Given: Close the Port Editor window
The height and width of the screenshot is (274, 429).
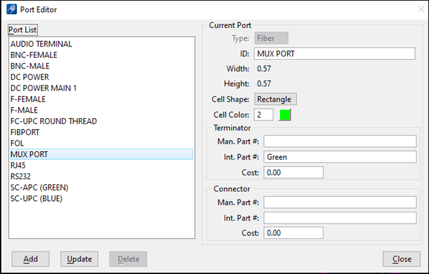Looking at the screenshot, I should [421, 9].
